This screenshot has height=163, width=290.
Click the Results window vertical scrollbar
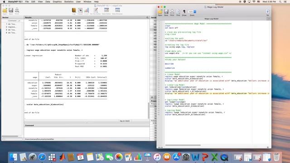click(148, 110)
